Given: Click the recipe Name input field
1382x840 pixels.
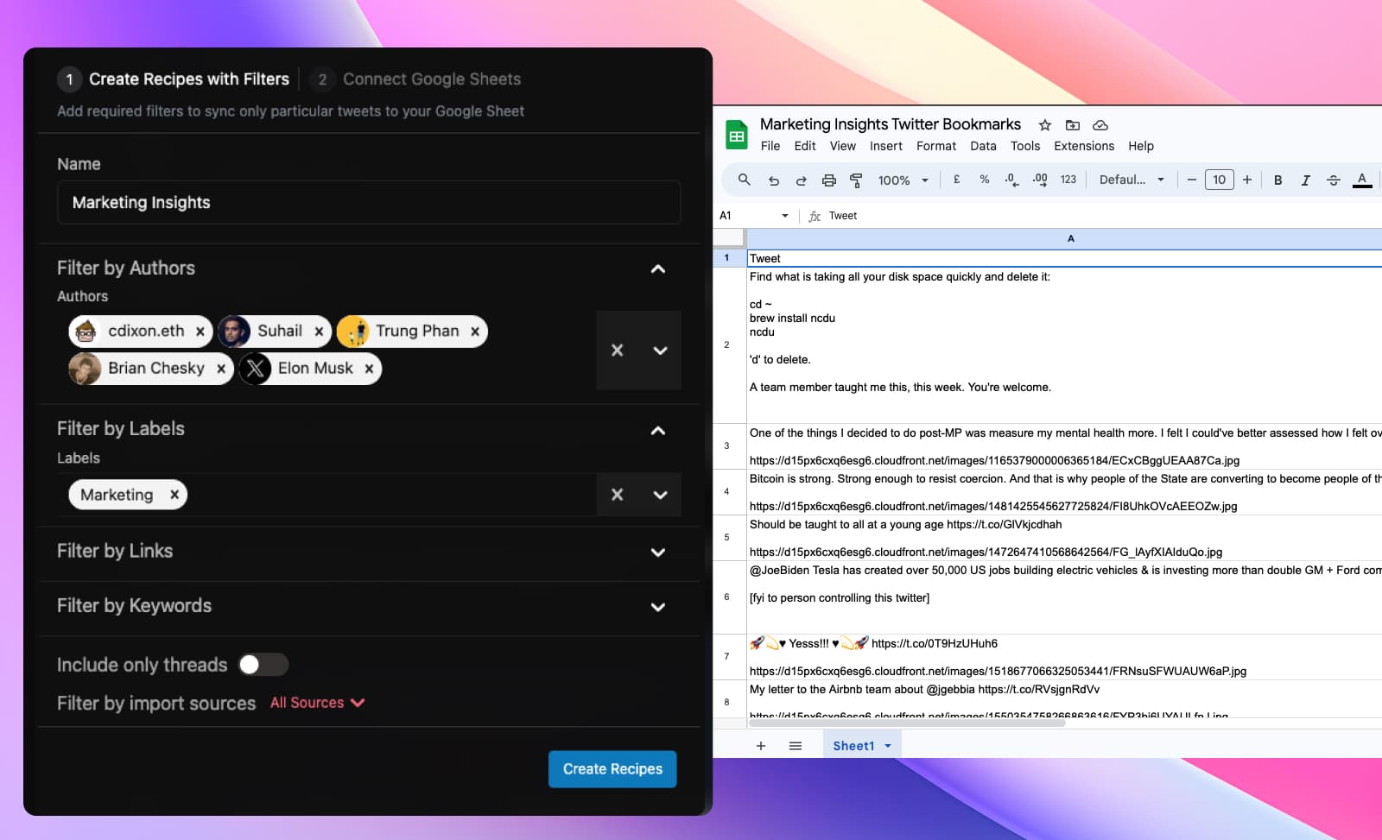Looking at the screenshot, I should [369, 203].
